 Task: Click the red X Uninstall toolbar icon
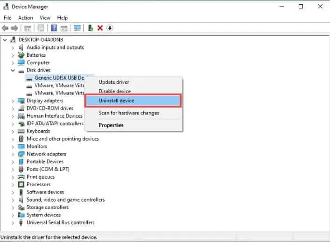[100, 28]
